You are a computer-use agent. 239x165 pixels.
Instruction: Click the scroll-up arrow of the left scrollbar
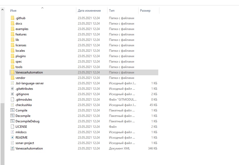pos(2,10)
